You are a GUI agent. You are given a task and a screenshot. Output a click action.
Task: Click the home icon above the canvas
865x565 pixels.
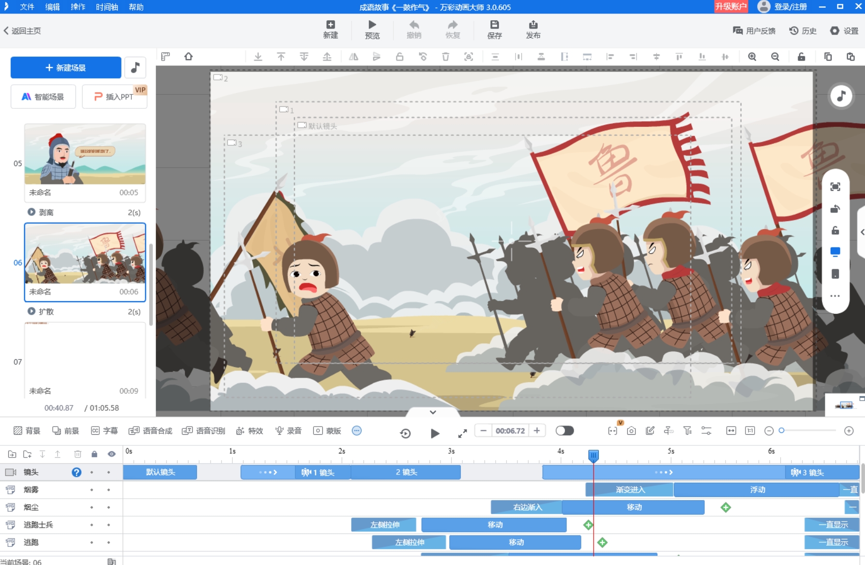pyautogui.click(x=188, y=57)
